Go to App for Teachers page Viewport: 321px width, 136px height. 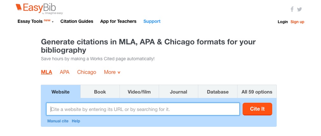118,22
